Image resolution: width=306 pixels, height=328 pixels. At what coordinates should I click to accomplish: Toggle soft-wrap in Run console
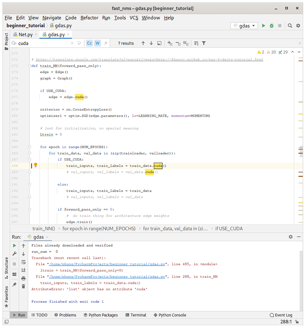click(x=23, y=262)
